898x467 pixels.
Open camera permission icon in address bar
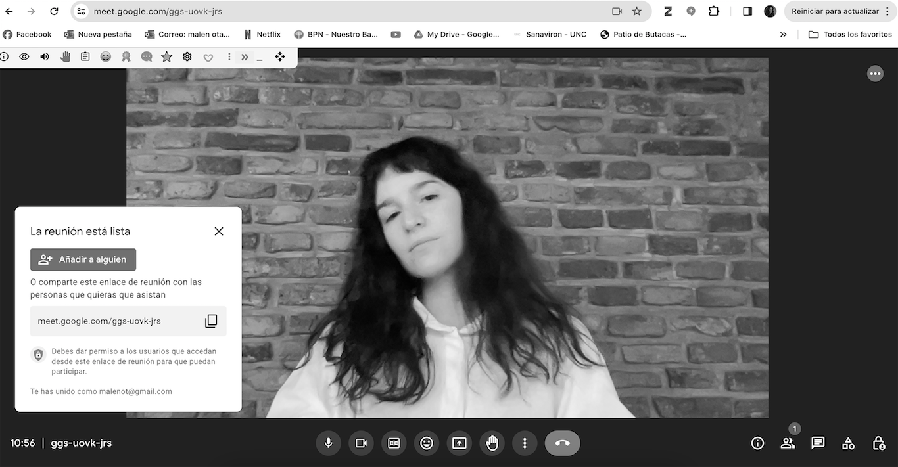[617, 11]
